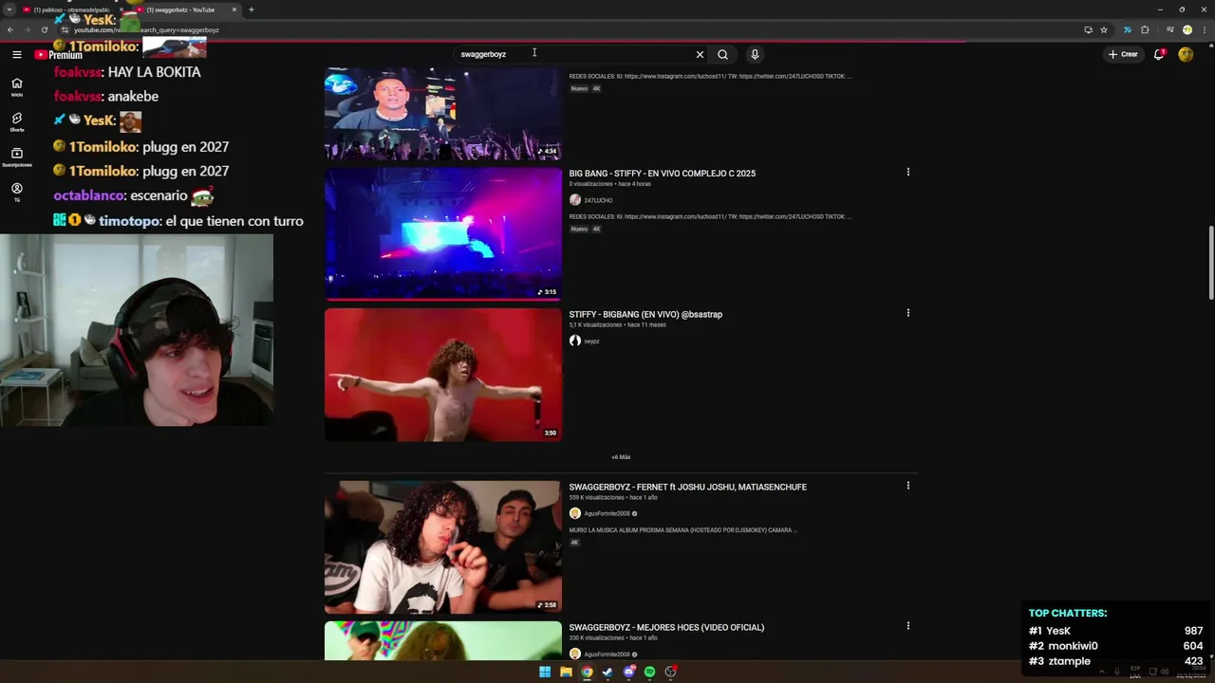The height and width of the screenshot is (683, 1215).
Task: Click AgusFortnite2008 avatar under MEJORES HOES
Action: [x=574, y=654]
